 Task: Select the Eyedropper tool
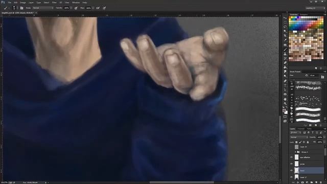point(285,40)
